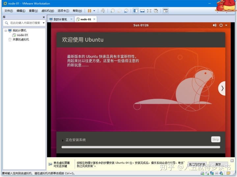Image resolution: width=237 pixels, height=177 pixels.
Task: Click the Unity mode toolbar icon
Action: pyautogui.click(x=156, y=11)
